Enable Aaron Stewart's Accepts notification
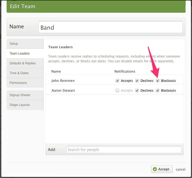Image resolution: width=192 pixels, height=178 pixels. 117,91
